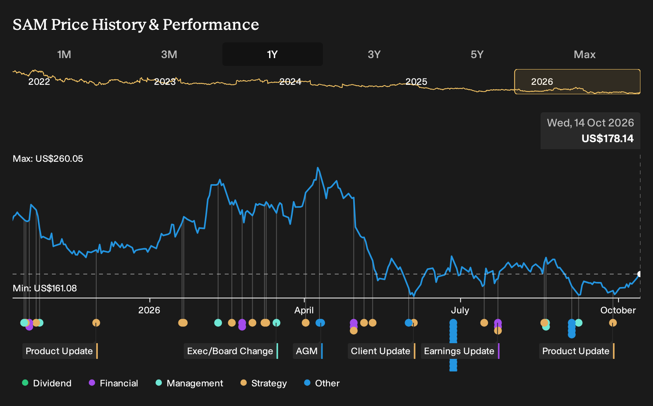This screenshot has width=653, height=406.
Task: Switch to the 3M range tab
Action: click(169, 55)
